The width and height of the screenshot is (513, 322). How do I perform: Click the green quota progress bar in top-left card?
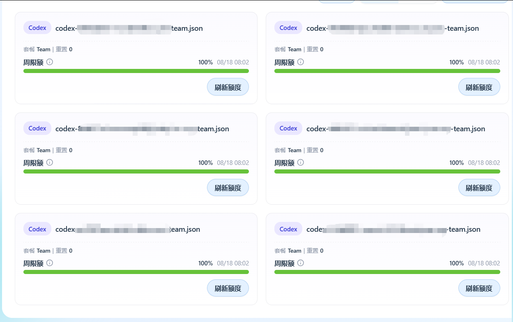(x=136, y=71)
